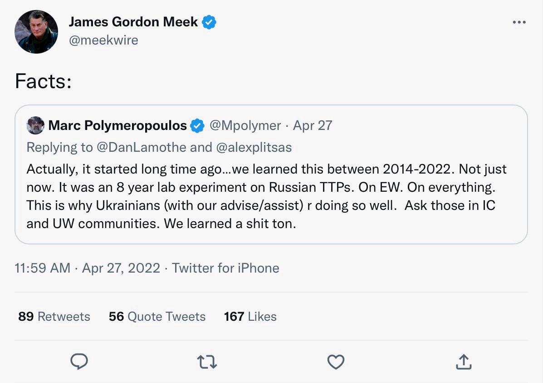
Task: Click the Twitter for iPhone source label
Action: click(225, 268)
